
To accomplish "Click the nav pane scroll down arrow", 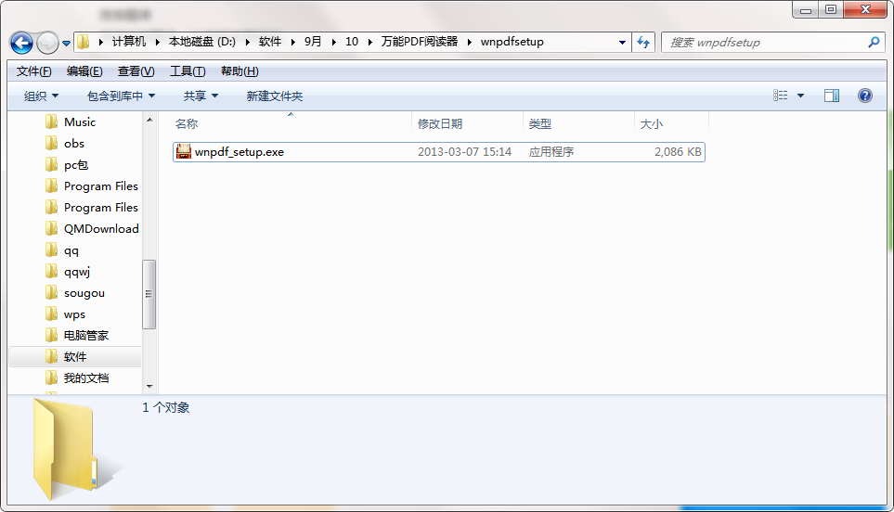I will point(149,386).
